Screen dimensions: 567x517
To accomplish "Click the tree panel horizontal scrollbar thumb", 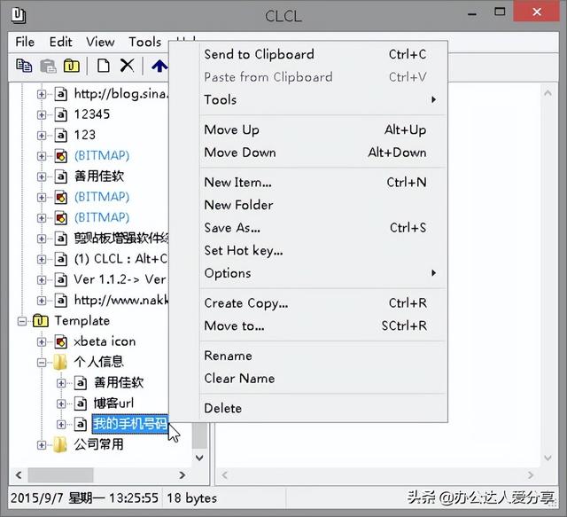I will point(61,475).
